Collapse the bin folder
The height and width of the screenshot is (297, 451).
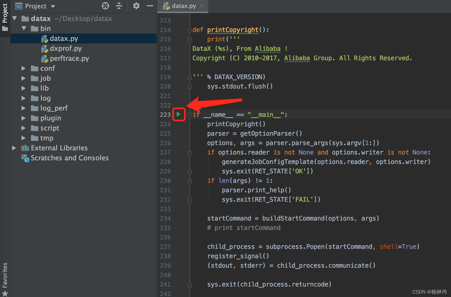point(24,28)
